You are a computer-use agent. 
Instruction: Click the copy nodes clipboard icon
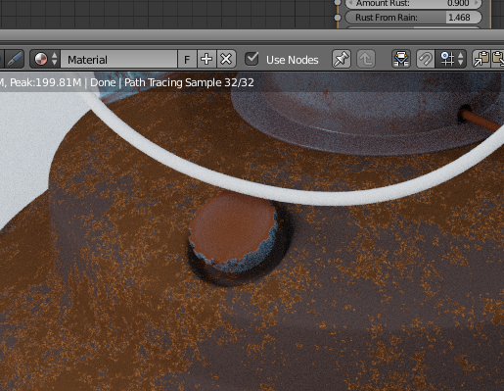tap(481, 59)
